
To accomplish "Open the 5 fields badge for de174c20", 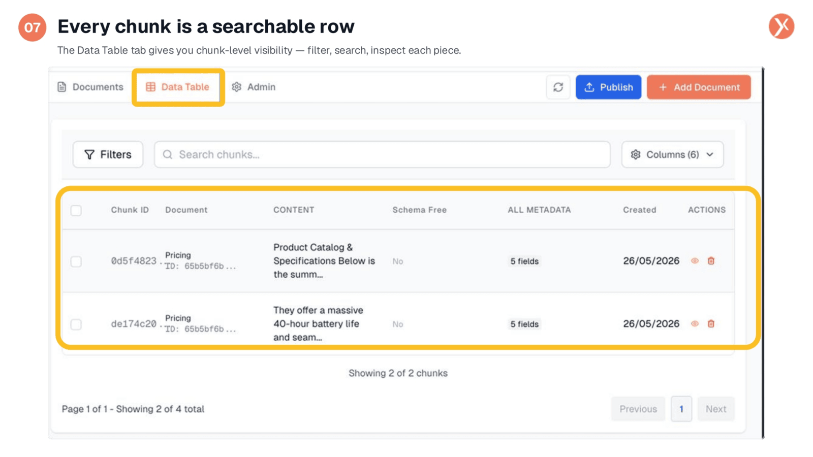I will click(x=524, y=324).
